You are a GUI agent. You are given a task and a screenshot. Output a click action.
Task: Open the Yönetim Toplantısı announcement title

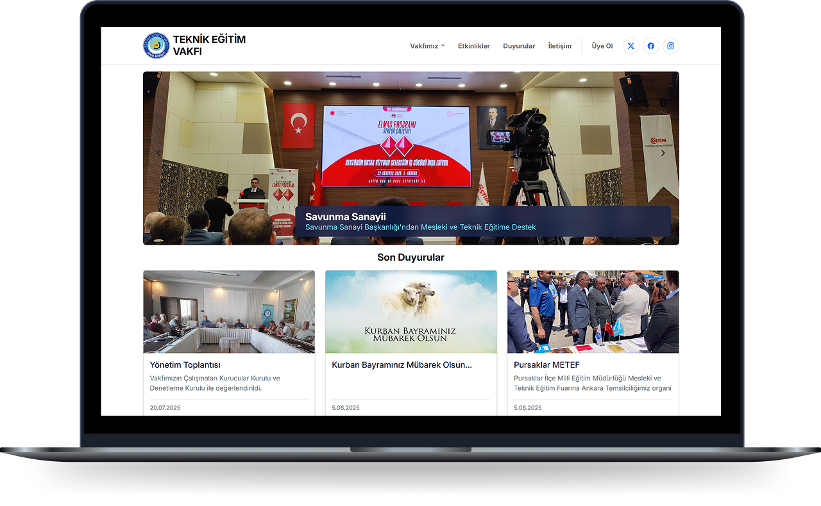tap(185, 365)
